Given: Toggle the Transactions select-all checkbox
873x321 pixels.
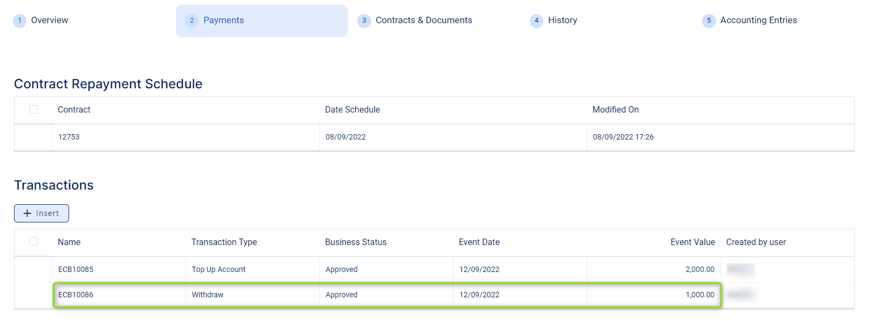Looking at the screenshot, I should [33, 241].
